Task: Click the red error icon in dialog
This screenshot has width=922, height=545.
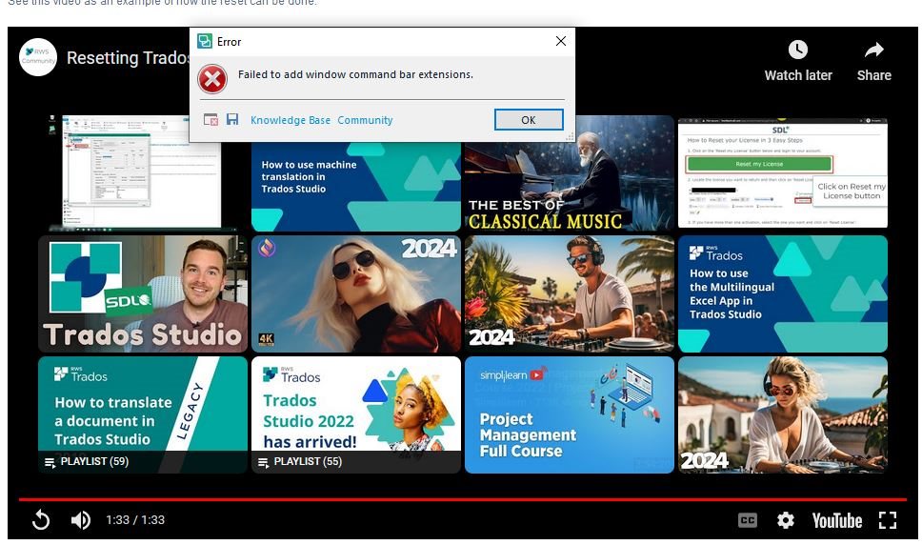Action: coord(212,79)
